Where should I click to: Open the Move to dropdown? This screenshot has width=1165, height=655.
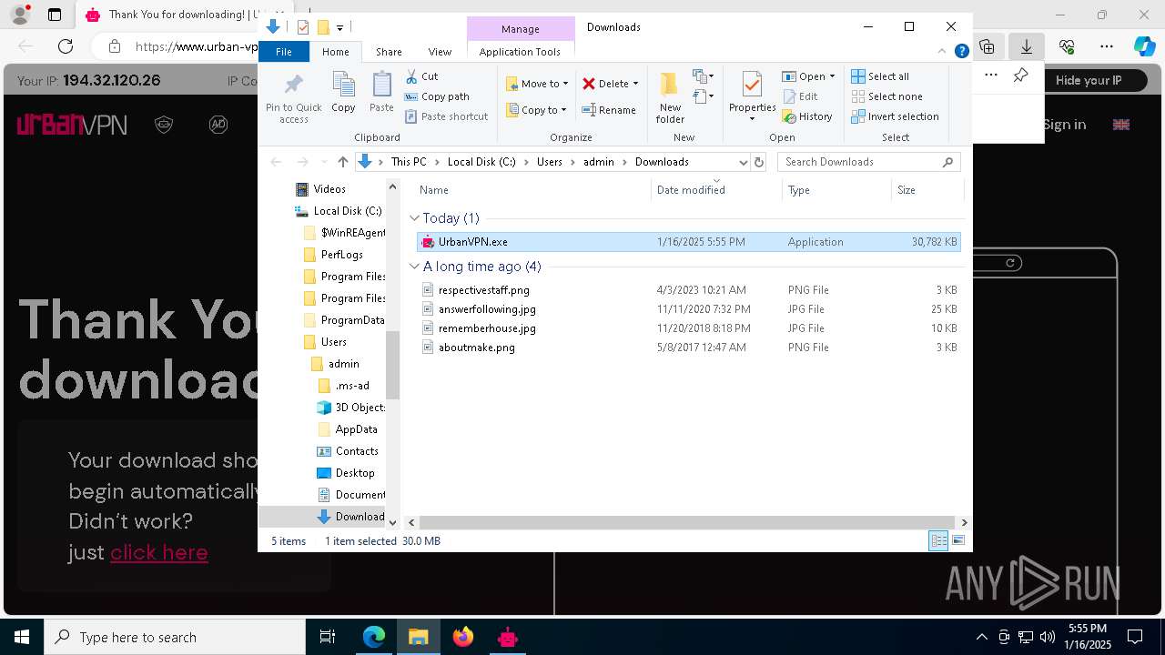tap(537, 84)
